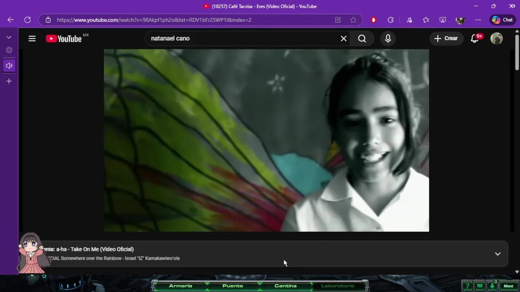Run the search with magnifier button
Image resolution: width=520 pixels, height=292 pixels.
tap(362, 39)
